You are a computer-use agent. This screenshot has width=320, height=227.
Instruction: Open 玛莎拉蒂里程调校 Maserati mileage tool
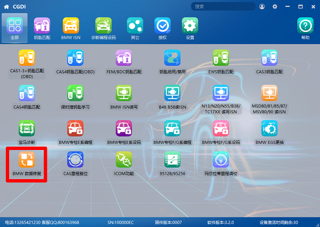(x=221, y=164)
